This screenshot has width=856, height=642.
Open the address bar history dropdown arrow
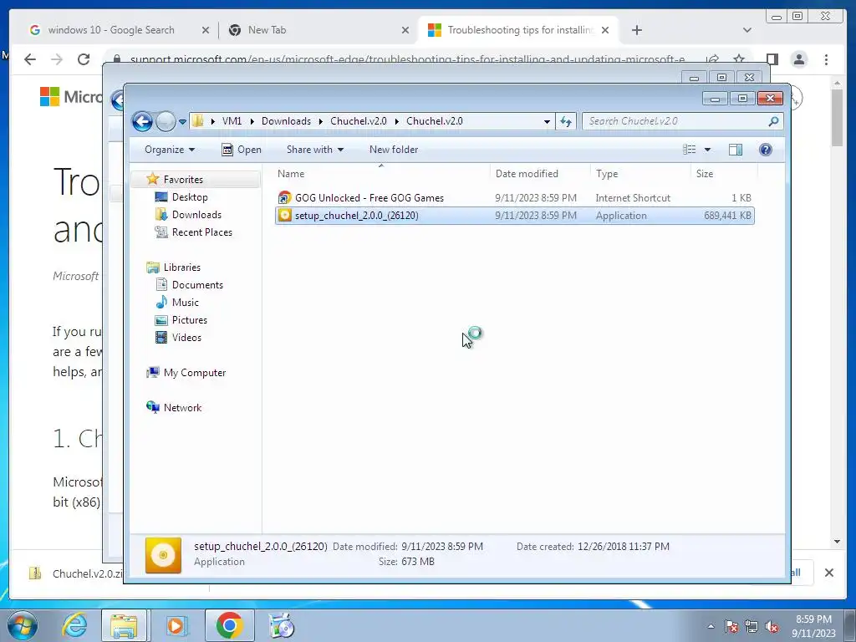[x=547, y=122]
